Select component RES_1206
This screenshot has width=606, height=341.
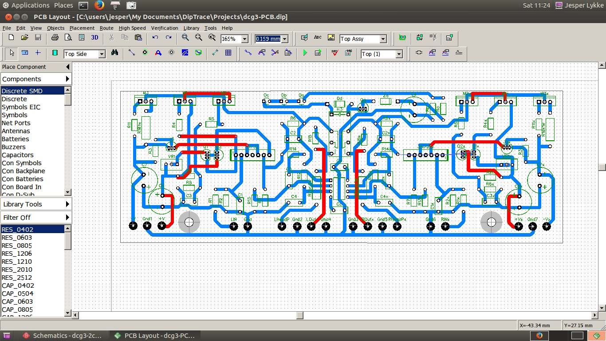click(32, 254)
